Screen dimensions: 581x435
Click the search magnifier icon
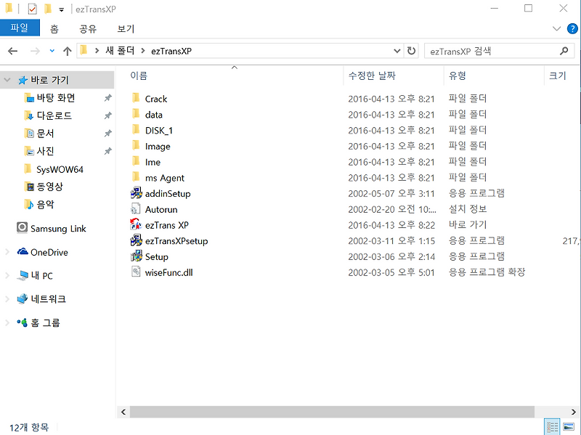564,51
